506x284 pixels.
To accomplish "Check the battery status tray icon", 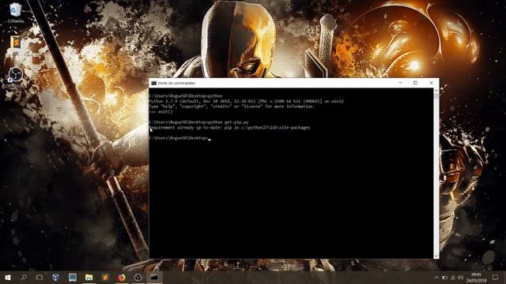I will pos(444,278).
